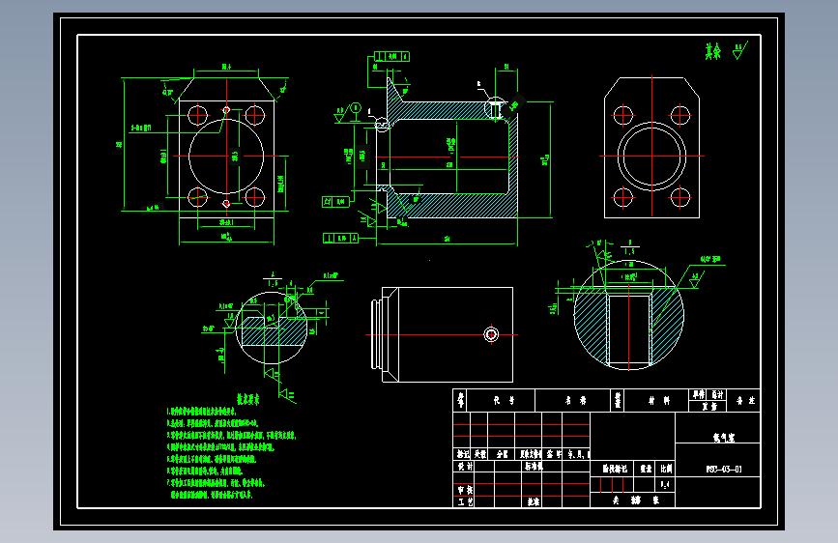Click the tolerance frame above the section view
The width and height of the screenshot is (838, 543).
[x=391, y=56]
